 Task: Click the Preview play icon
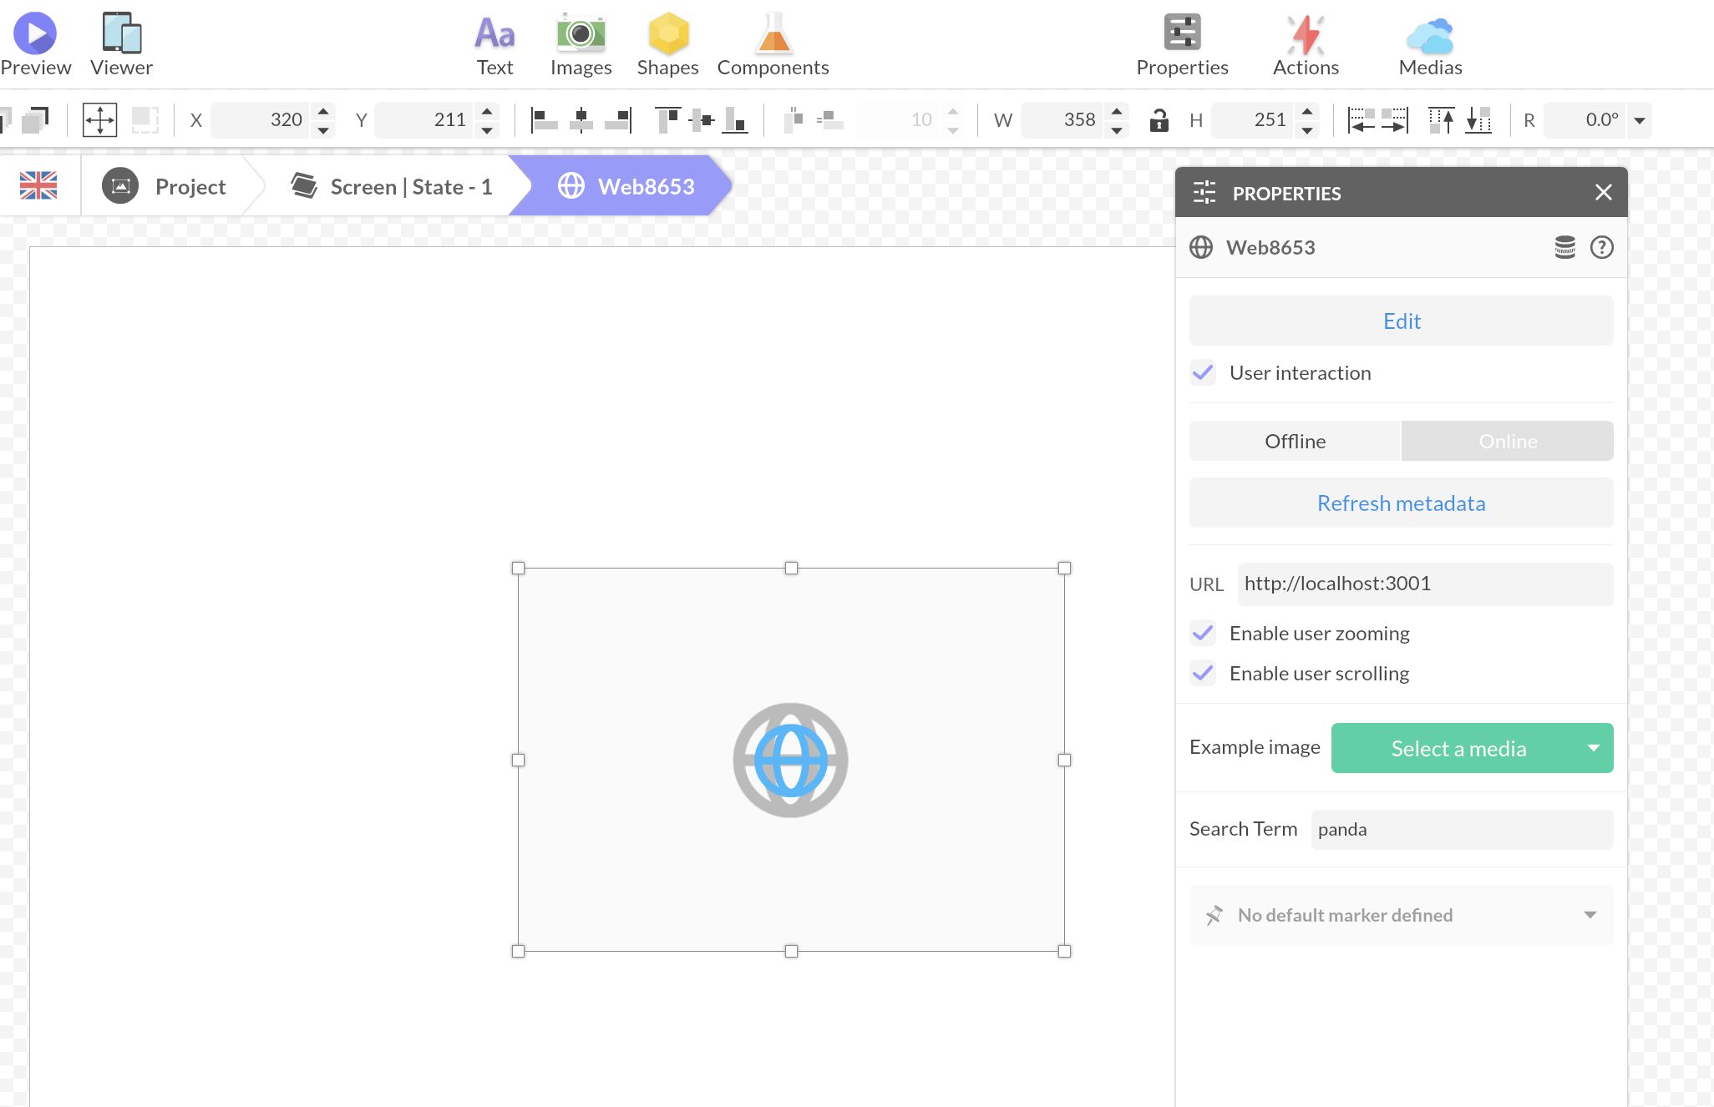tap(35, 33)
